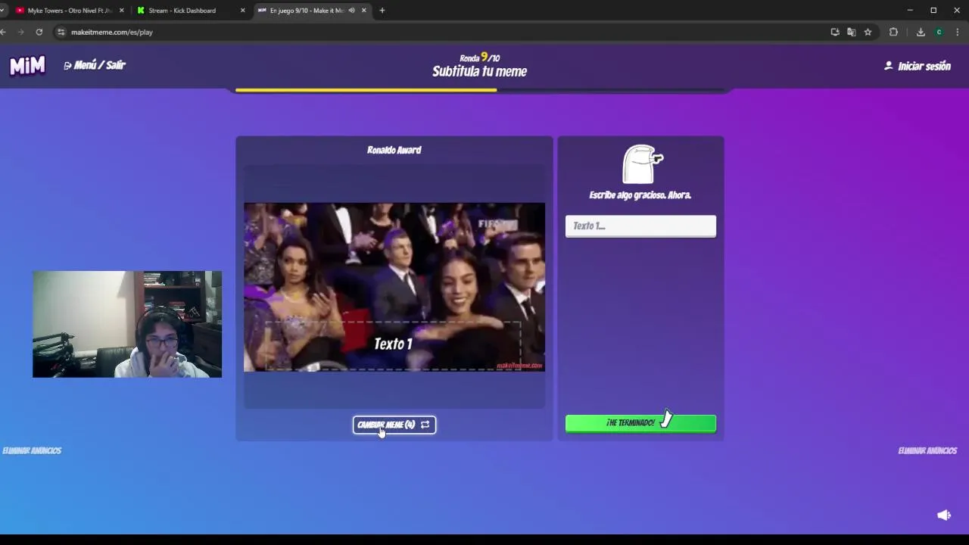
Task: Click the ¡He terminado! button
Action: click(x=640, y=423)
